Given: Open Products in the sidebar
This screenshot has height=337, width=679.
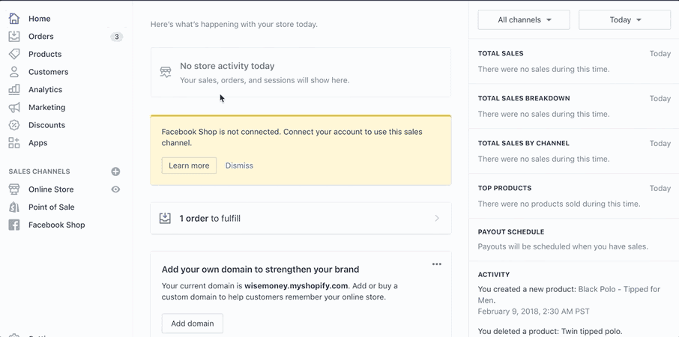Looking at the screenshot, I should click(x=45, y=54).
